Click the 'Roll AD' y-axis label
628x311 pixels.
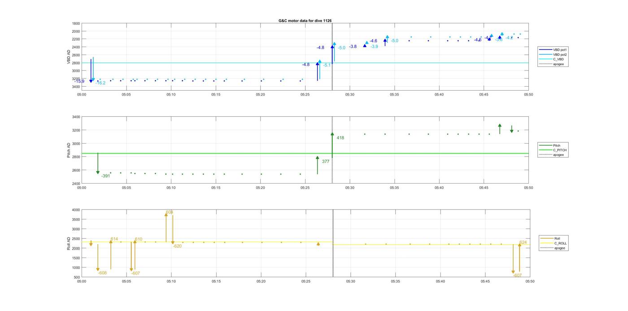click(69, 243)
